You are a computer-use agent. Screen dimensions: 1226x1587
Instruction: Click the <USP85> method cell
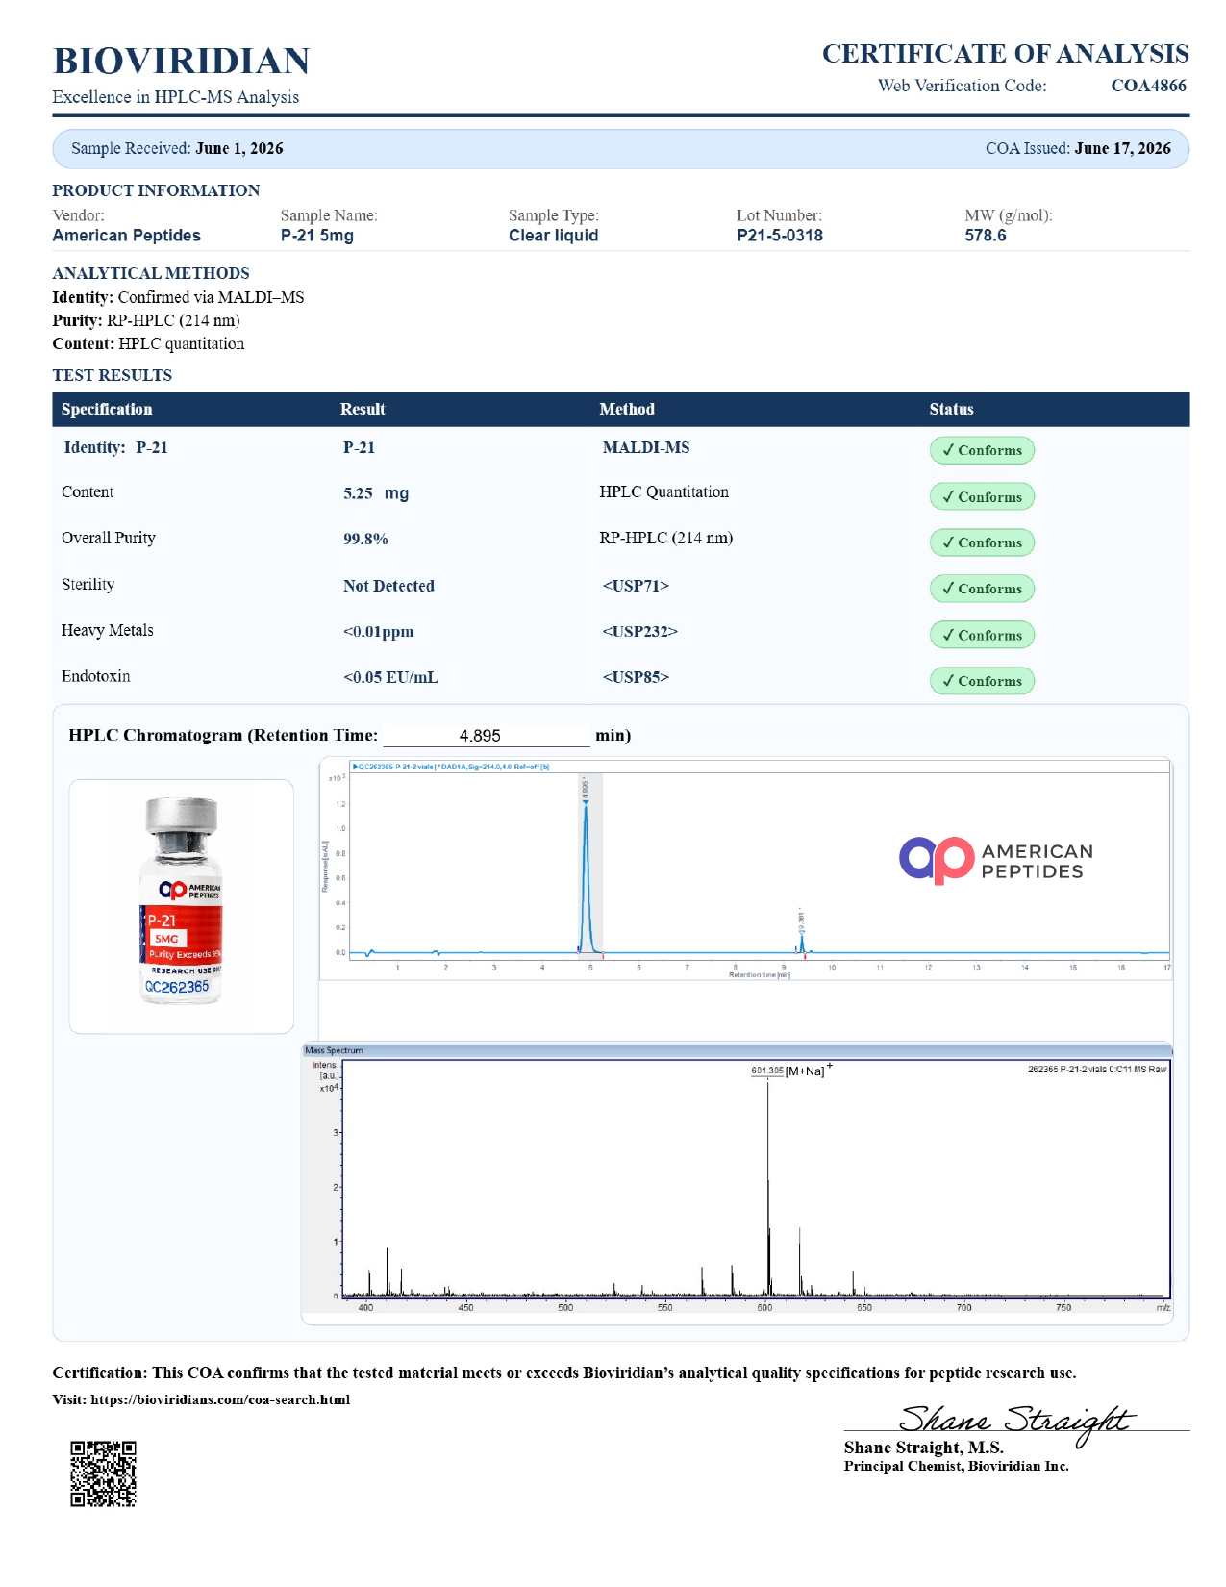click(636, 677)
